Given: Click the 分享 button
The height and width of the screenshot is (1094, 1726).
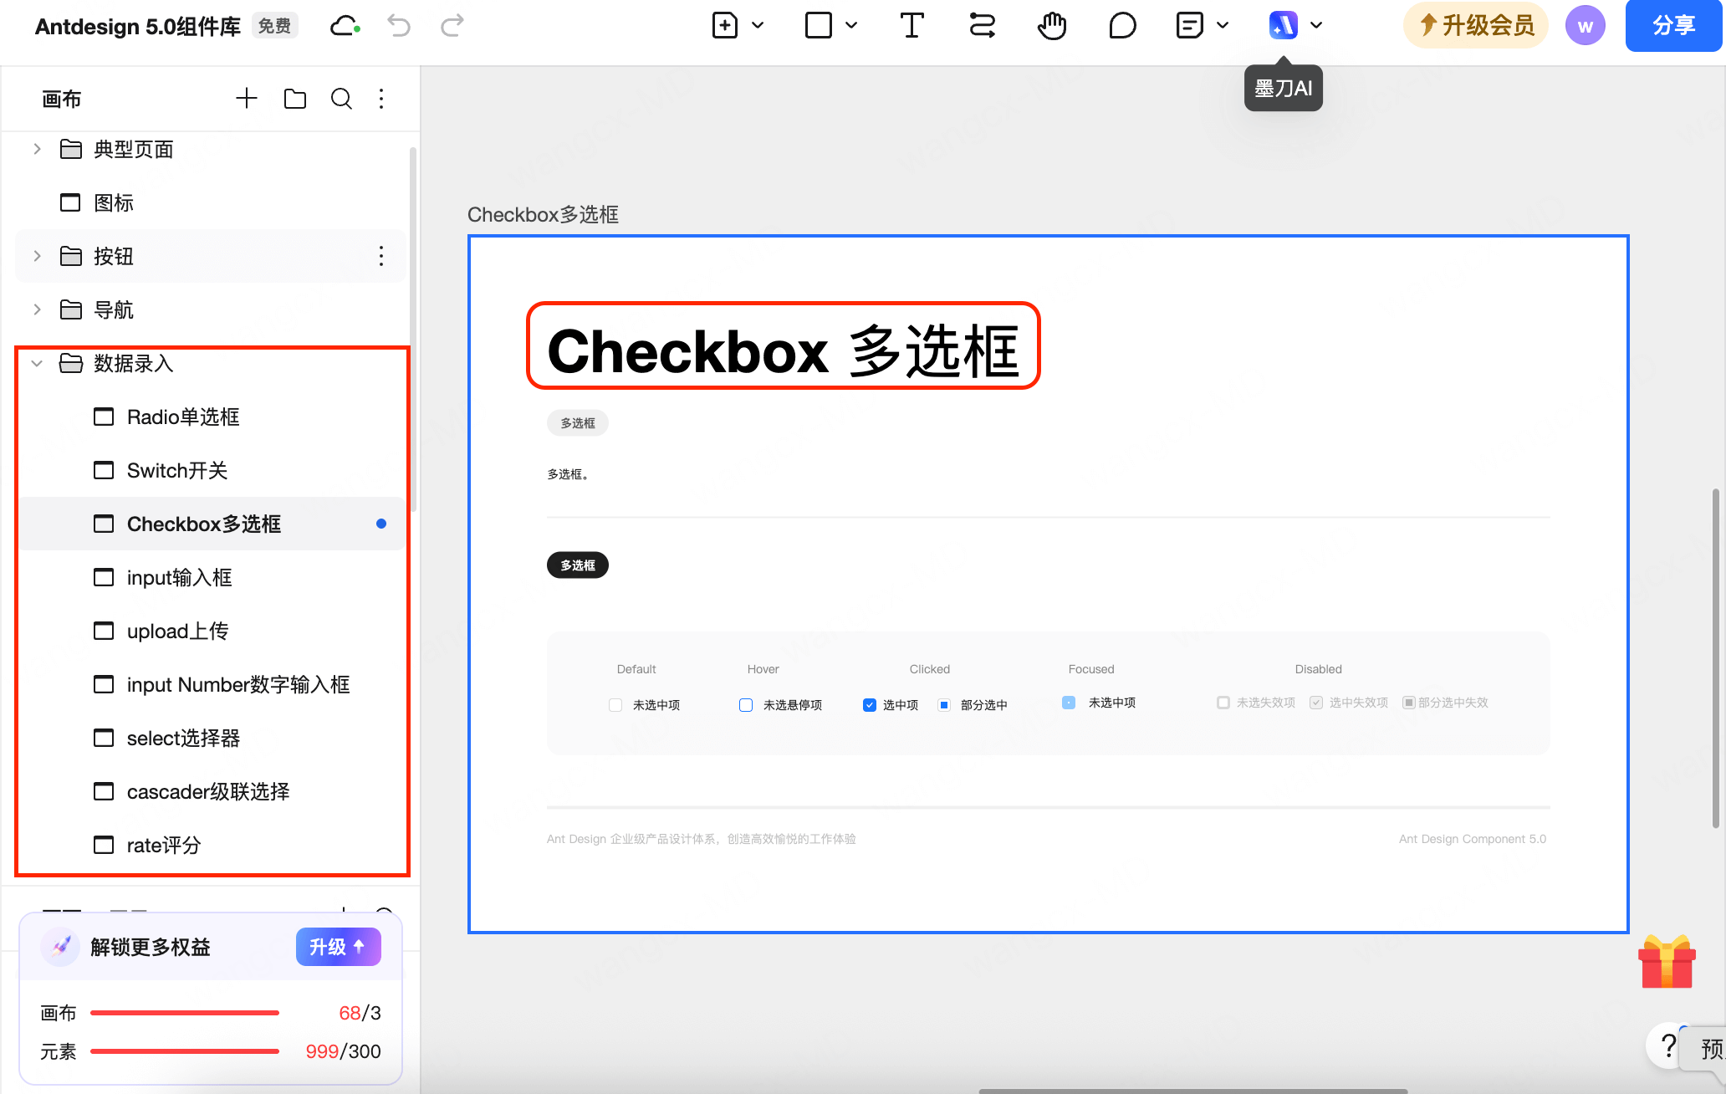Looking at the screenshot, I should [x=1672, y=25].
